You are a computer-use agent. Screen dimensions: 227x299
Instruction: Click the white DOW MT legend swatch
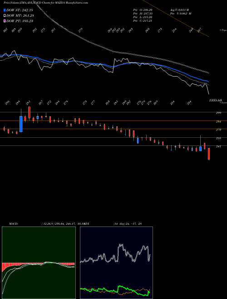coord(5,15)
